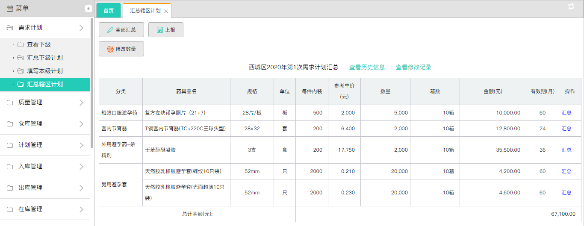This screenshot has width=584, height=226.
Task: Click the 修改数量 button
Action: (121, 49)
